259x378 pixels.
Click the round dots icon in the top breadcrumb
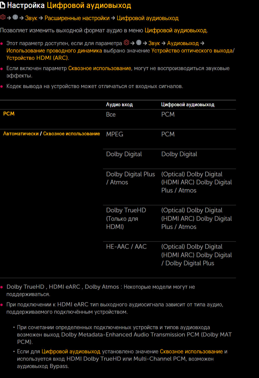pyautogui.click(x=15, y=17)
